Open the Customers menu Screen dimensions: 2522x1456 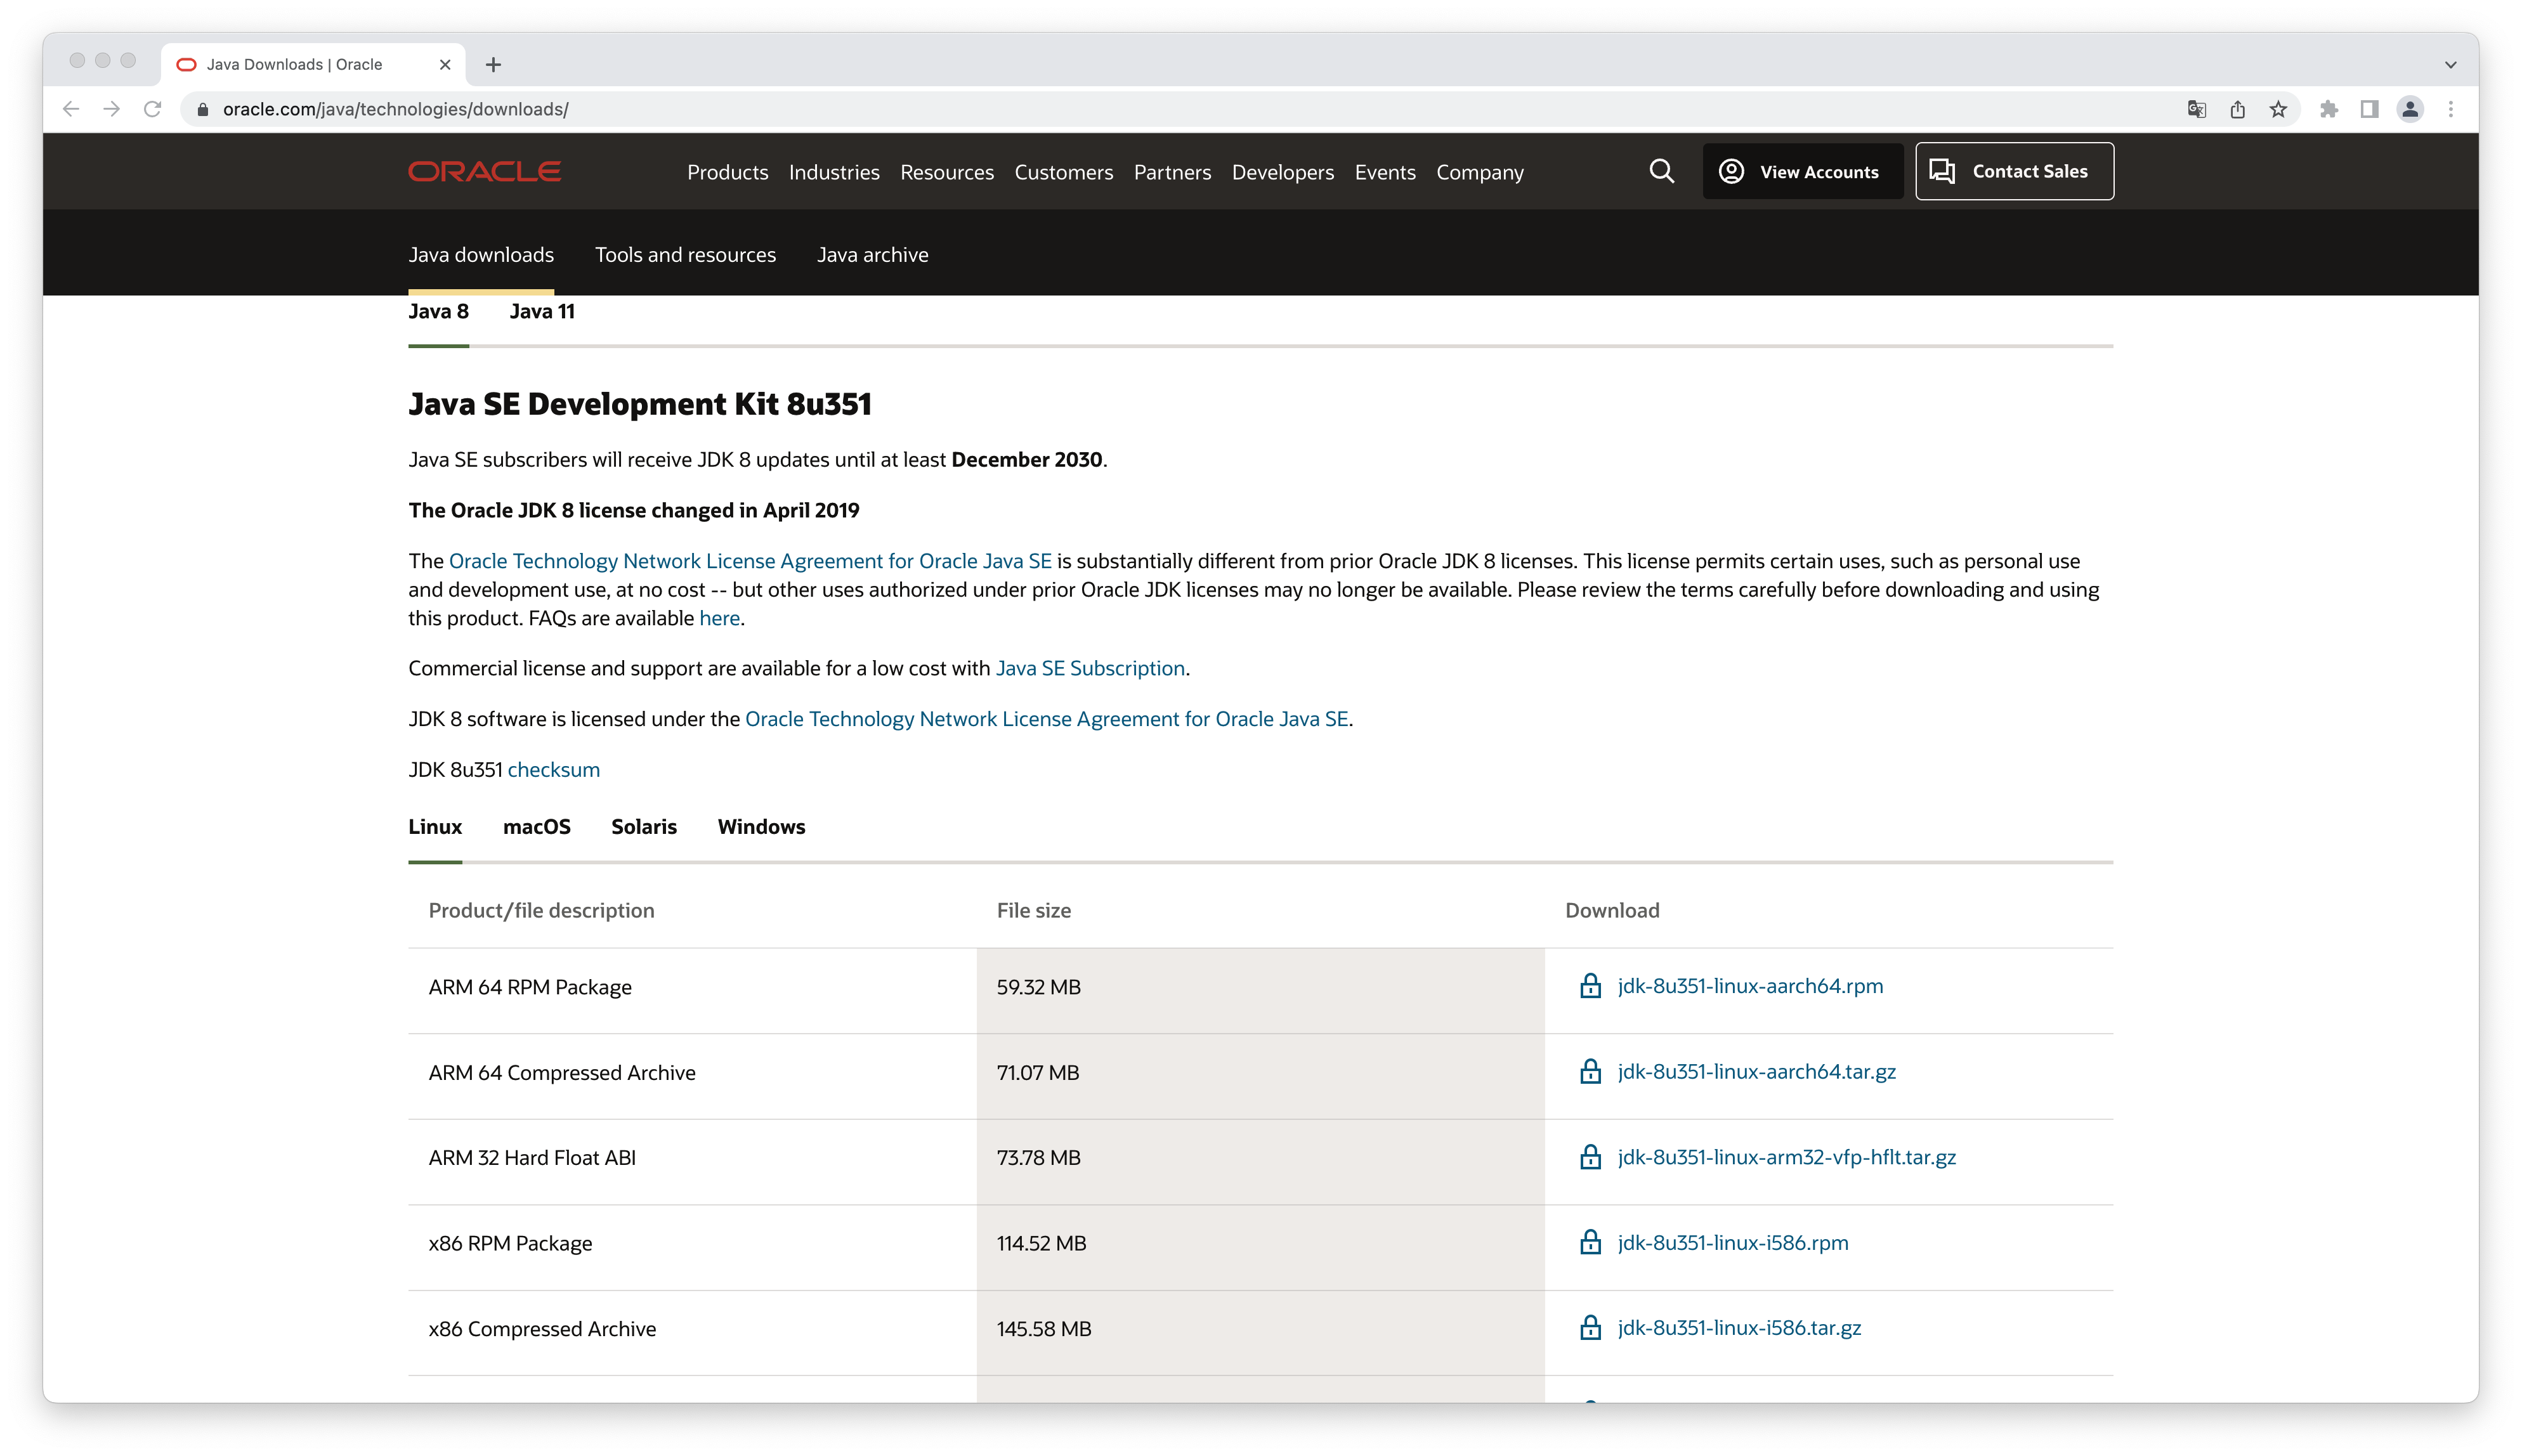(1063, 172)
